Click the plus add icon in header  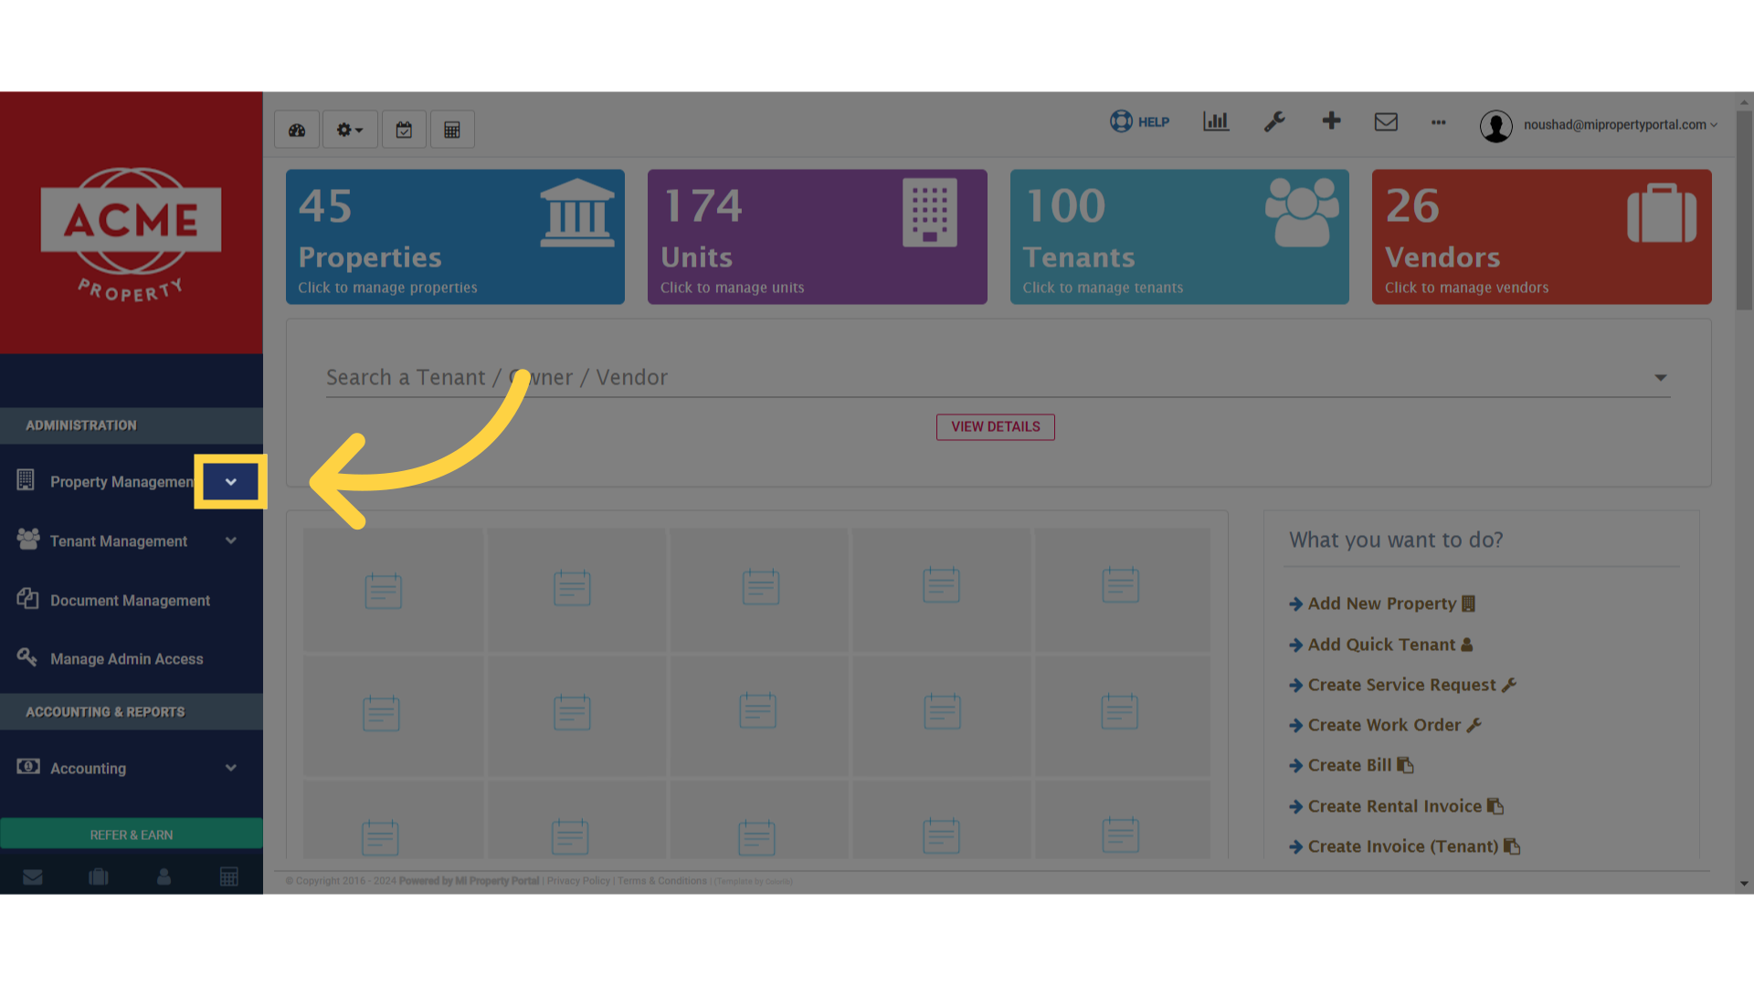click(x=1332, y=121)
